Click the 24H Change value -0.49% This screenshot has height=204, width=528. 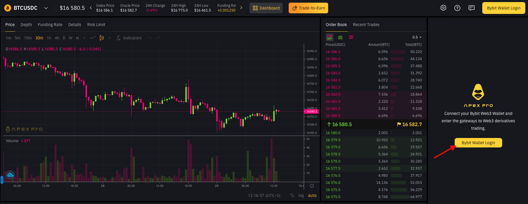click(151, 10)
